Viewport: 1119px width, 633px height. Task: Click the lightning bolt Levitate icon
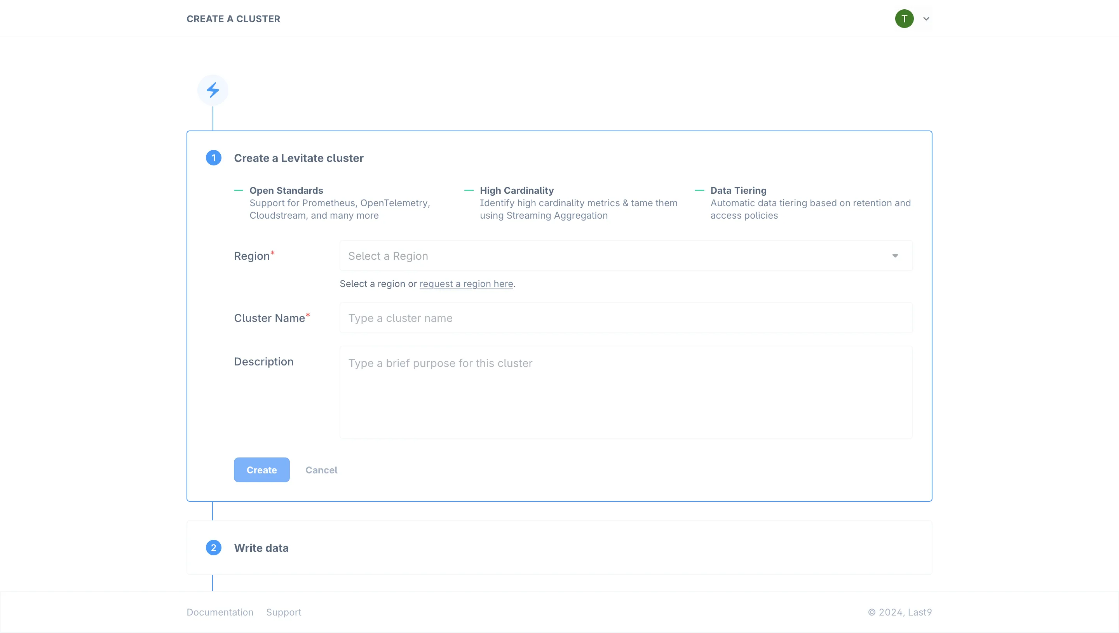(213, 90)
